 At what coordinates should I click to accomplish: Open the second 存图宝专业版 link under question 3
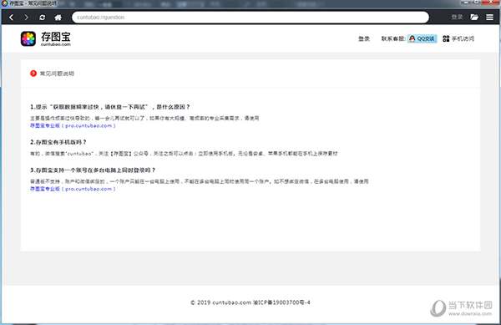(x=73, y=189)
